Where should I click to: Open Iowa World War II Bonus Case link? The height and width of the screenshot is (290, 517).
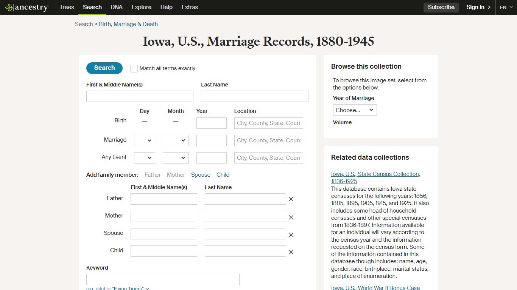click(x=375, y=288)
